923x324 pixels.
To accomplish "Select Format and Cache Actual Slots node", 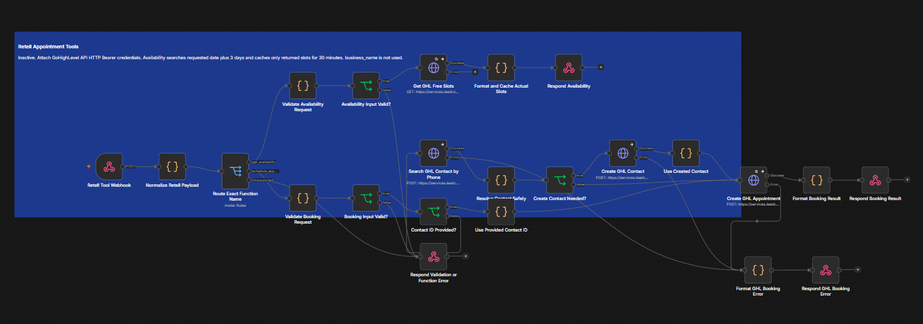I will 501,68.
